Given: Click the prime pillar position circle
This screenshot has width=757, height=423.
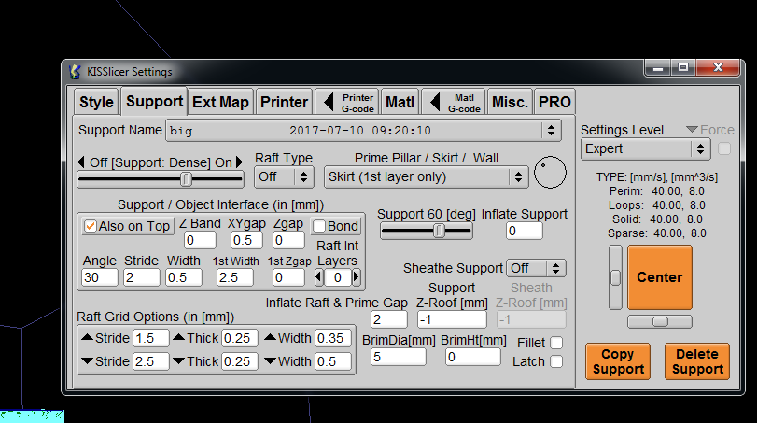Looking at the screenshot, I should (x=550, y=173).
